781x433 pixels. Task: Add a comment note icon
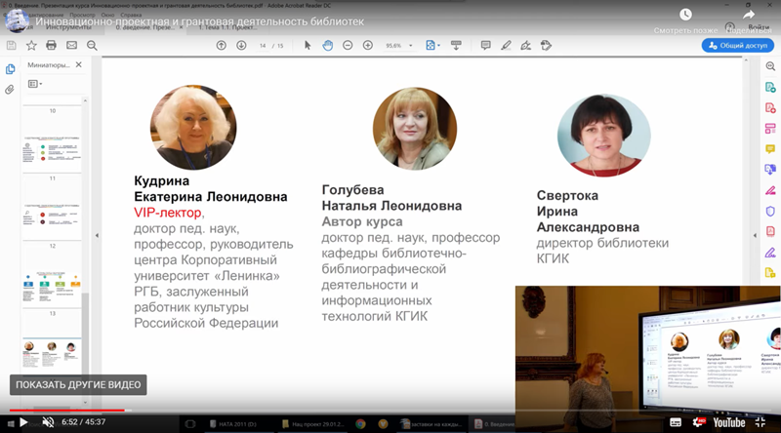click(485, 45)
